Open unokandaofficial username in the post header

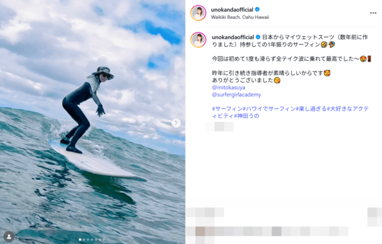tap(232, 10)
